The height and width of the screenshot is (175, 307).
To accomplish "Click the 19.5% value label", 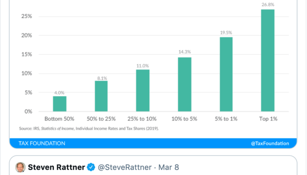I will [x=226, y=33].
